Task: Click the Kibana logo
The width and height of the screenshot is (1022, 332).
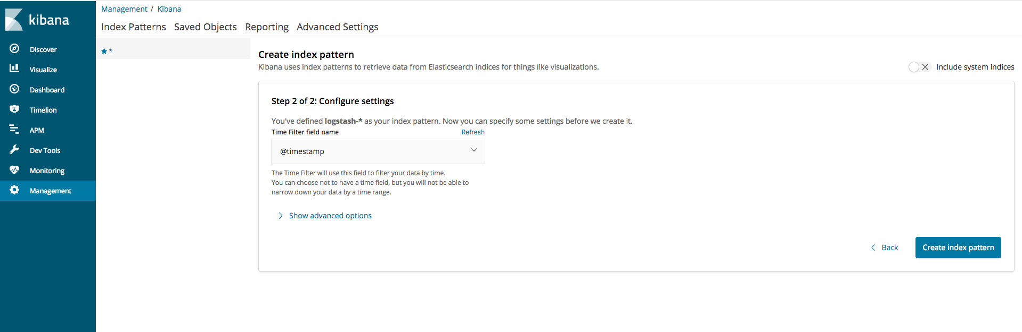Action: click(37, 20)
